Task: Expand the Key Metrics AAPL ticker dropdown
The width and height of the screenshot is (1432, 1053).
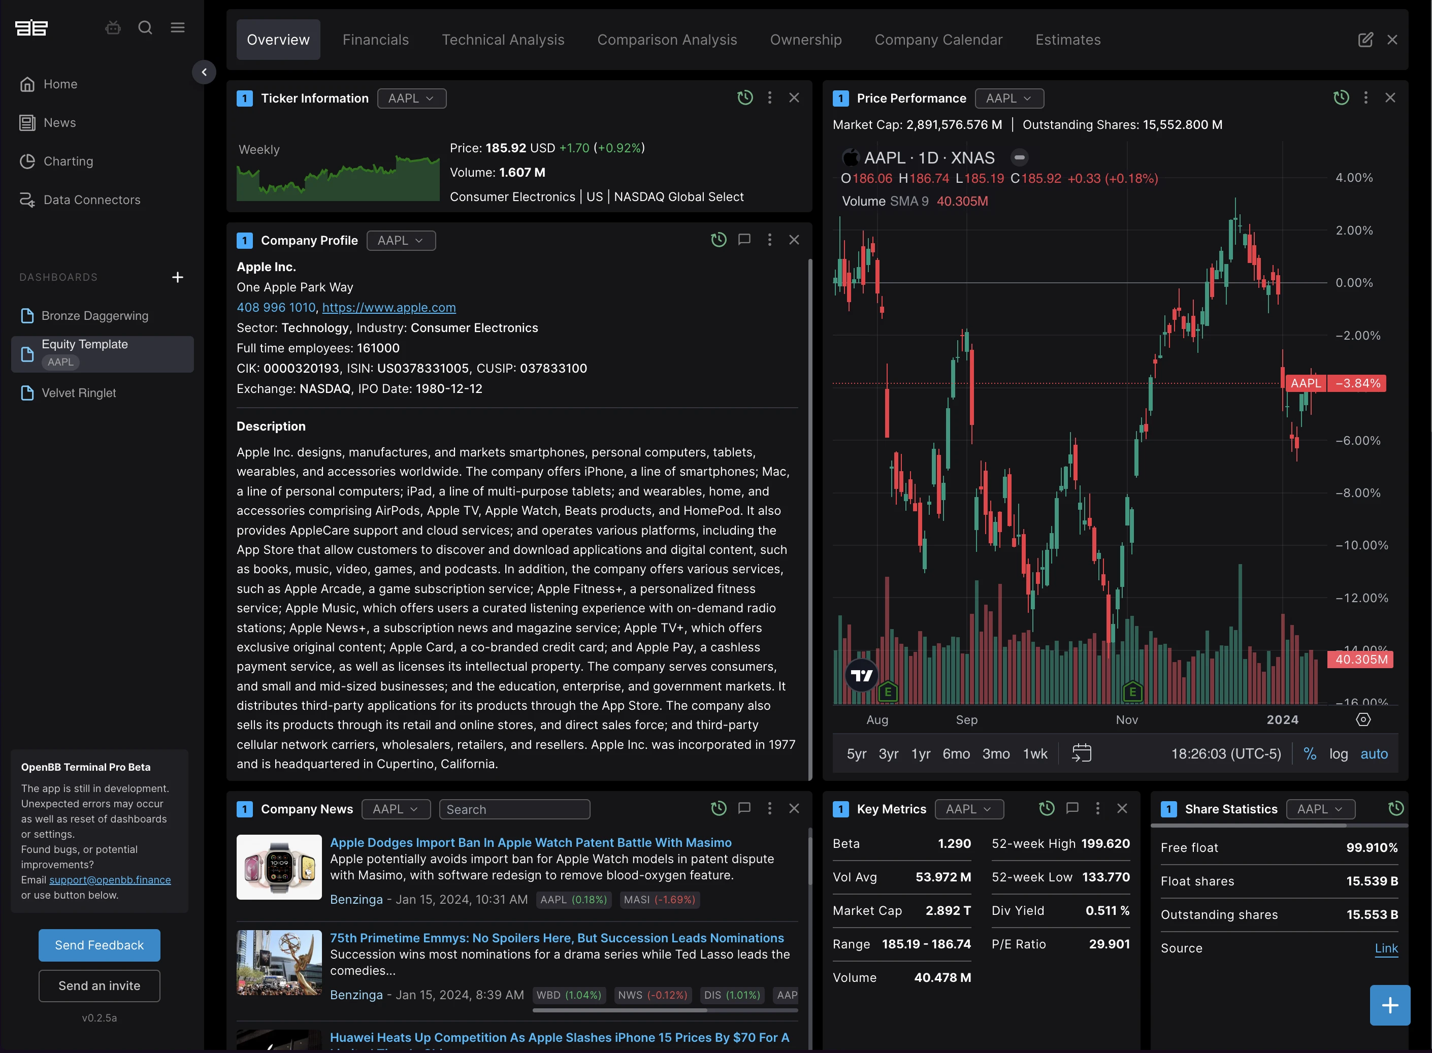Action: coord(968,809)
